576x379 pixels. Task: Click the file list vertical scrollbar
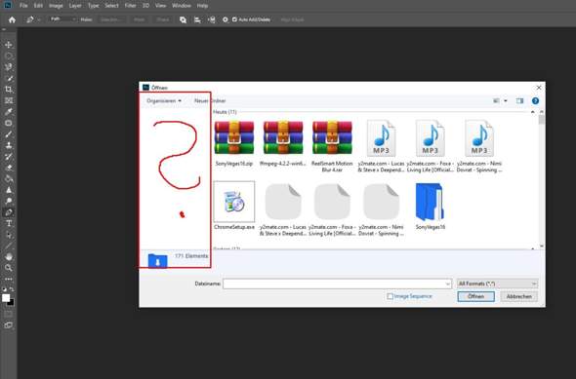(542, 179)
